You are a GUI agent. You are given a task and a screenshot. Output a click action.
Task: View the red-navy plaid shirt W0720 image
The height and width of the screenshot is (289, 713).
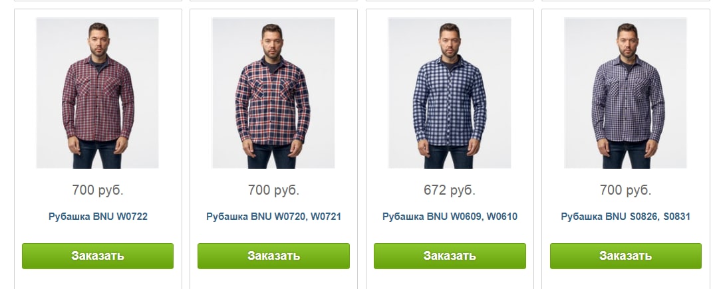click(x=273, y=93)
